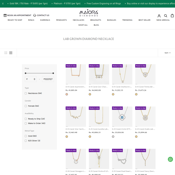Switch to dense grid view icon
The height and width of the screenshot is (175, 175).
11,53
